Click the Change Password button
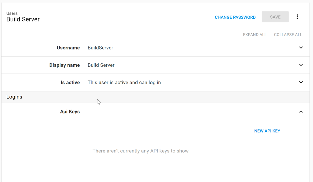 pyautogui.click(x=235, y=17)
